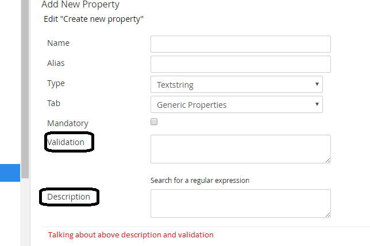
Task: Click the Mandatory label text
Action: (x=67, y=123)
